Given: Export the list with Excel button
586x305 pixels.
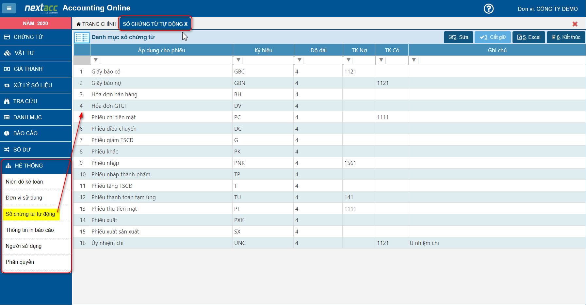Looking at the screenshot, I should point(529,37).
